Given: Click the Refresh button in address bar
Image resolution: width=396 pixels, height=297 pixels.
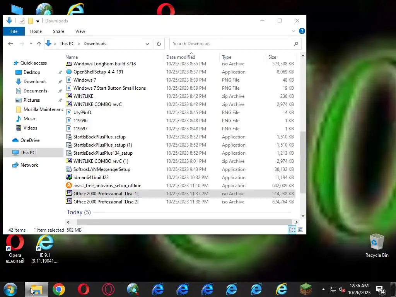Looking at the screenshot, I should point(159,44).
